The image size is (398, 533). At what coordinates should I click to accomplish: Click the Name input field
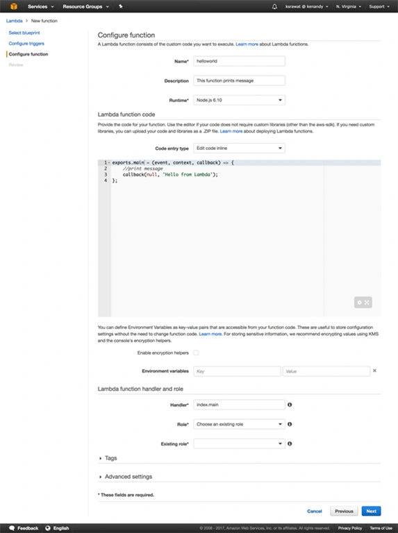[x=239, y=61]
